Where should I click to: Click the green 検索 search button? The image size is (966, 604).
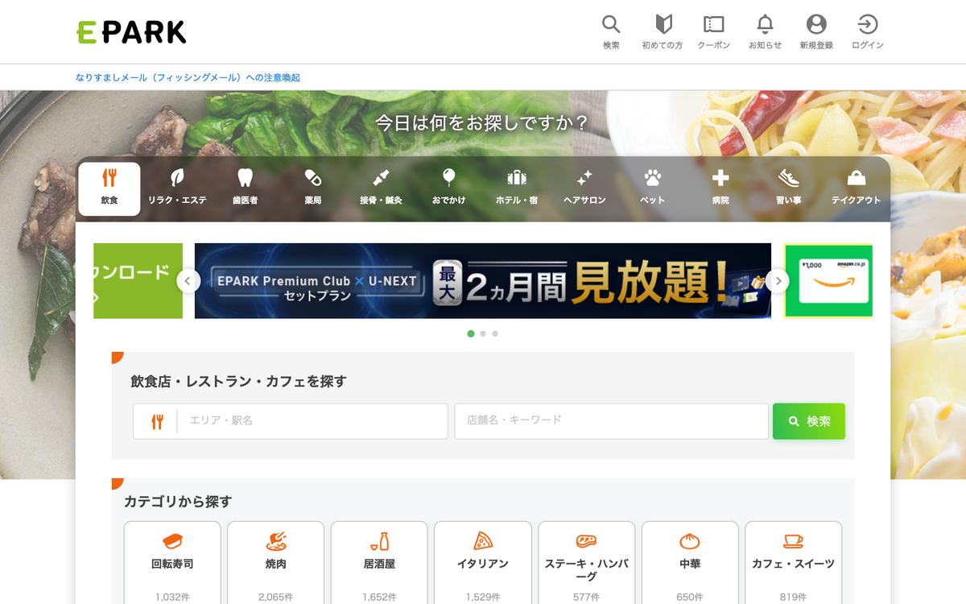pyautogui.click(x=809, y=421)
